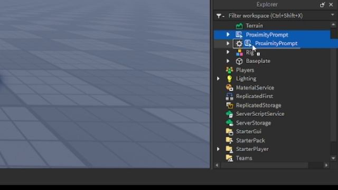This screenshot has height=190, width=338.
Task: Click the Baseplate part icon
Action: [x=239, y=61]
